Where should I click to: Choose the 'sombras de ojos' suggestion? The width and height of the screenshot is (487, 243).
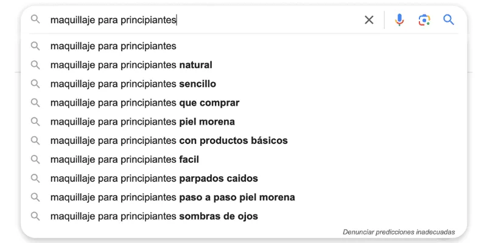[154, 216]
